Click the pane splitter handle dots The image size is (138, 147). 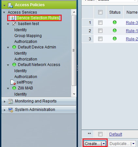(77, 68)
